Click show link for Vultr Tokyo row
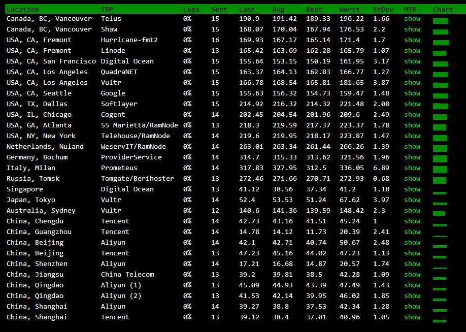The image size is (466, 332). [412, 200]
